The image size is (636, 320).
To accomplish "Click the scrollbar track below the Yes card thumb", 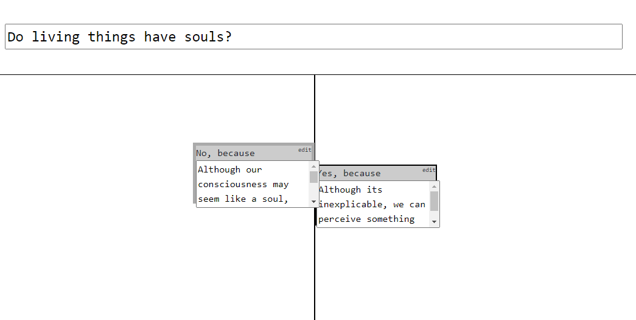I will coord(434,214).
